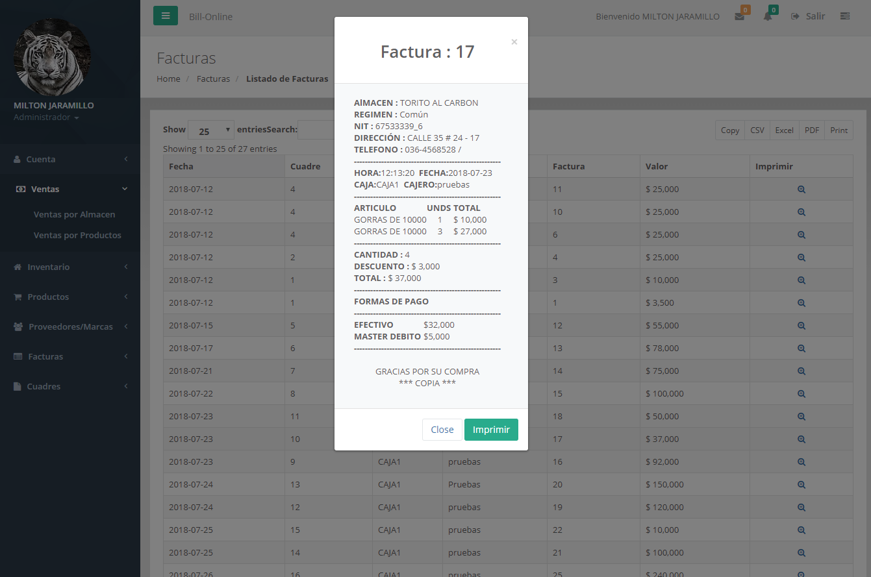Click the green hamburger menu toggle button
871x577 pixels.
pos(165,16)
